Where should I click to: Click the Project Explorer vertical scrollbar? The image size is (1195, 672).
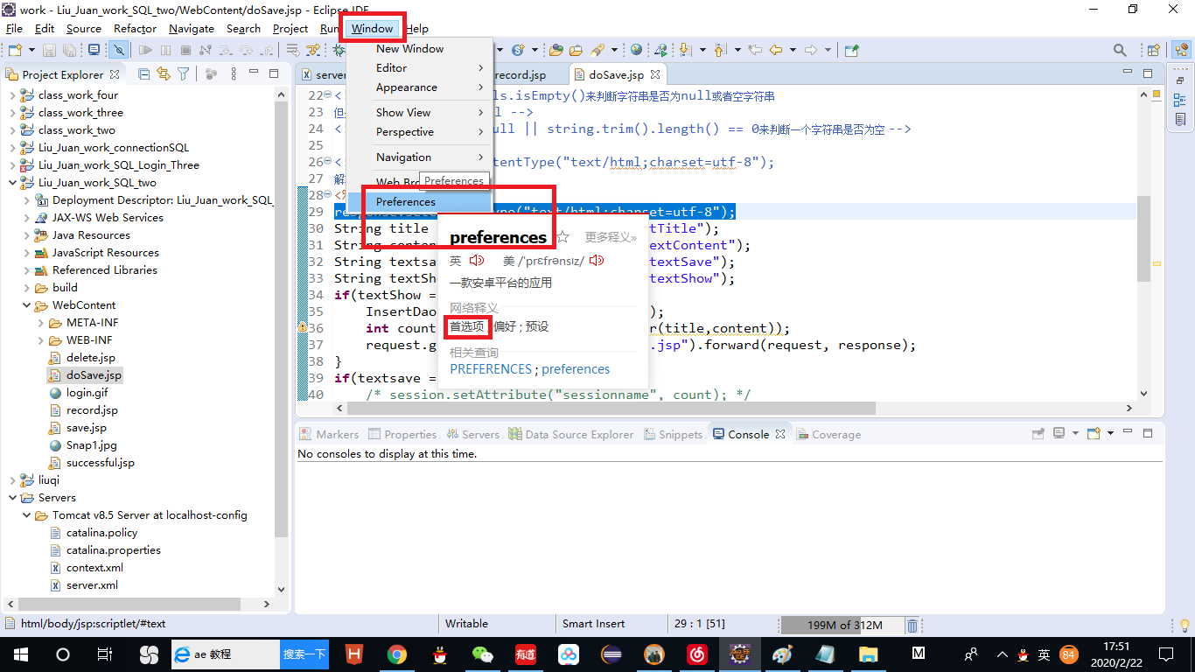(281, 319)
